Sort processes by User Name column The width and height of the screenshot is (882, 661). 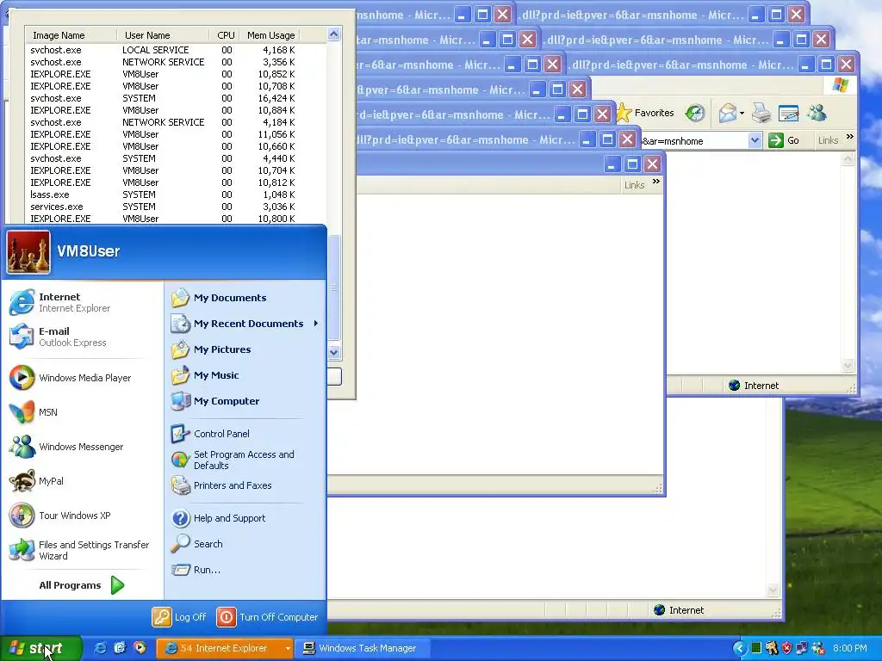pos(163,35)
